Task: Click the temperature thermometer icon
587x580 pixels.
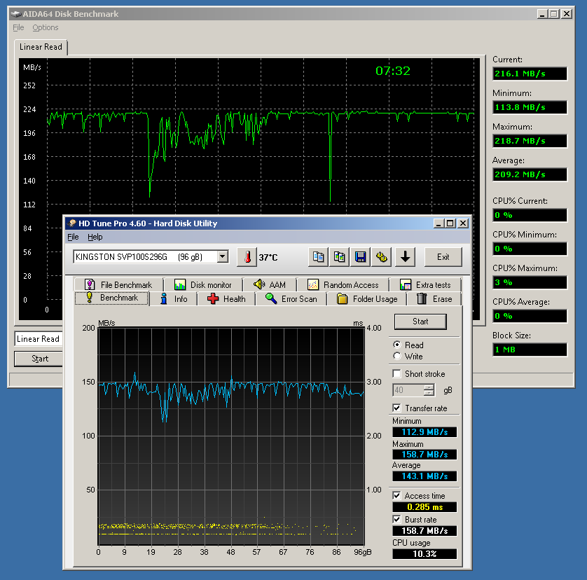Action: 247,257
